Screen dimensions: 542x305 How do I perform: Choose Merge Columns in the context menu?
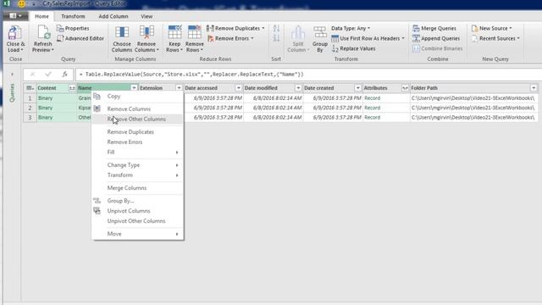click(x=137, y=188)
